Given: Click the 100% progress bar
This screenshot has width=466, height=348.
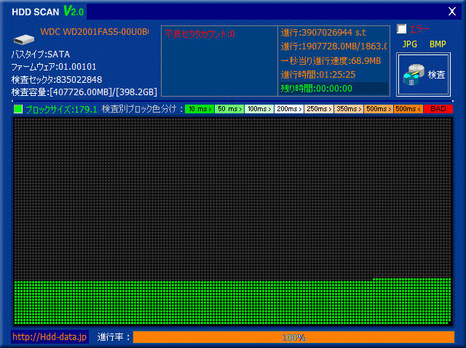Looking at the screenshot, I should coord(293,337).
